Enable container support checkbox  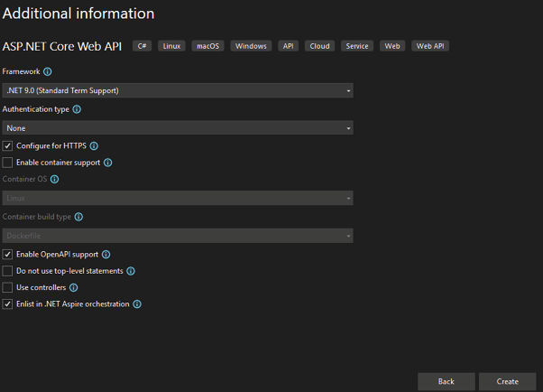pyautogui.click(x=8, y=163)
